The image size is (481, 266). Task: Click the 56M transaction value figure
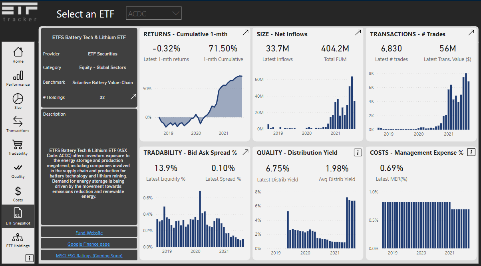[x=447, y=49]
